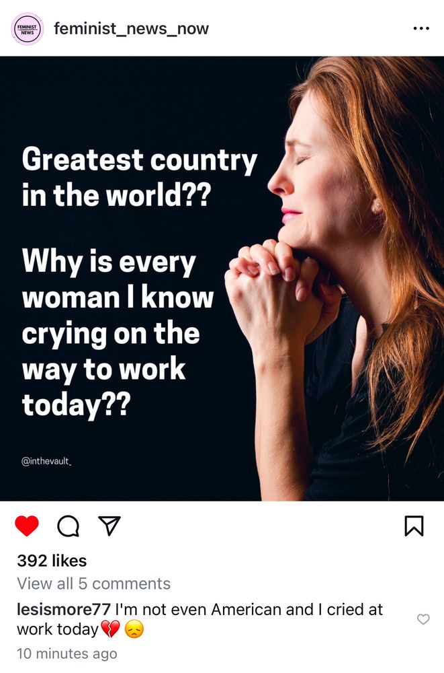Viewport: 444px width, 673px height.
Task: Open the three-dot more options menu
Action: coord(421,29)
